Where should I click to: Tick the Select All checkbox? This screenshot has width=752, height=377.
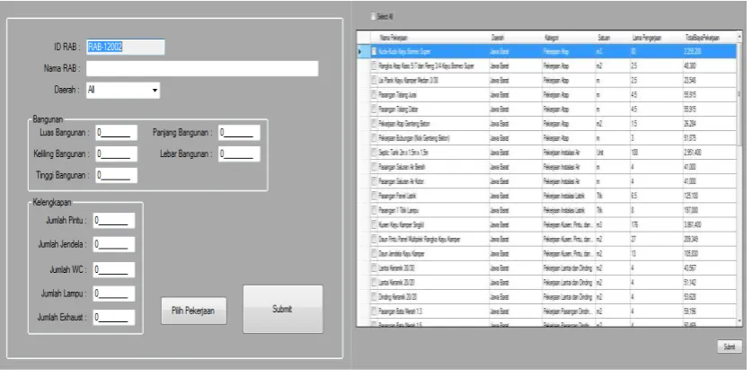click(x=373, y=17)
